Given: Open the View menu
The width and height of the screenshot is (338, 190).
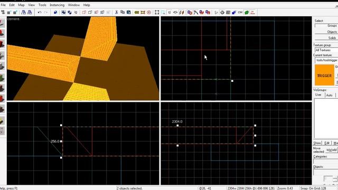Looking at the screenshot, I should coord(31,5).
